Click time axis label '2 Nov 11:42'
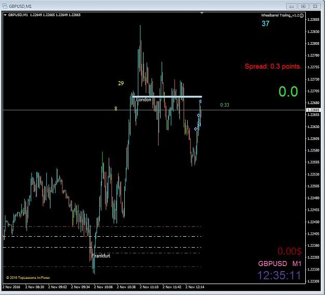Screen dimensions: 325x295 point(172,287)
